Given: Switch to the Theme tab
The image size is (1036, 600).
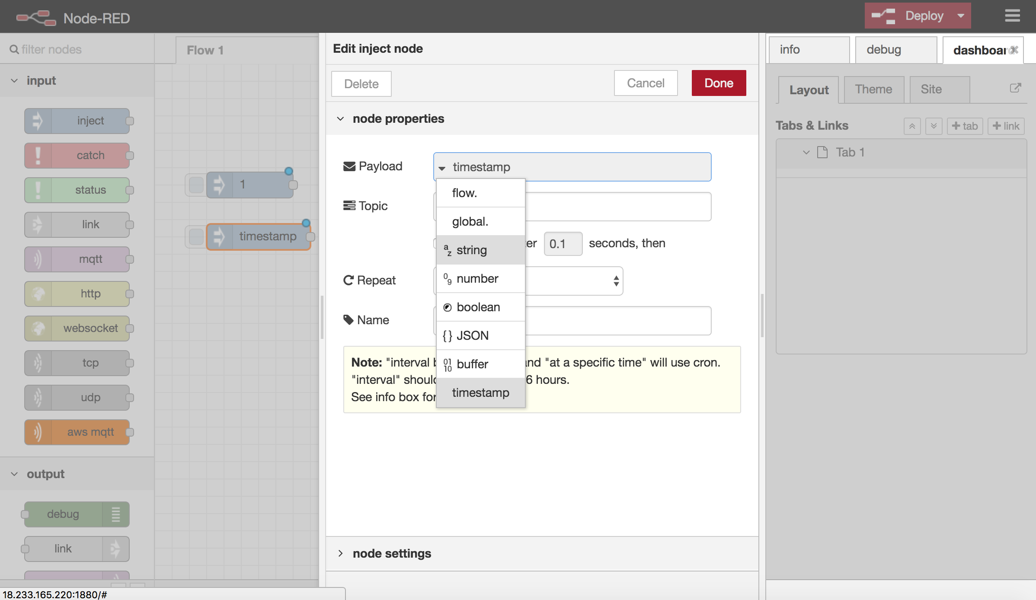Looking at the screenshot, I should pos(873,89).
